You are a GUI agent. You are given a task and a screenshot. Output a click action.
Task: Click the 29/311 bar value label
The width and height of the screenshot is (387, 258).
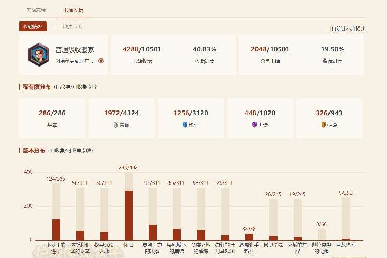(x=225, y=183)
